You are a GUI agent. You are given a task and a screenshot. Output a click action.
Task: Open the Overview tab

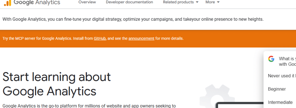tap(87, 2)
